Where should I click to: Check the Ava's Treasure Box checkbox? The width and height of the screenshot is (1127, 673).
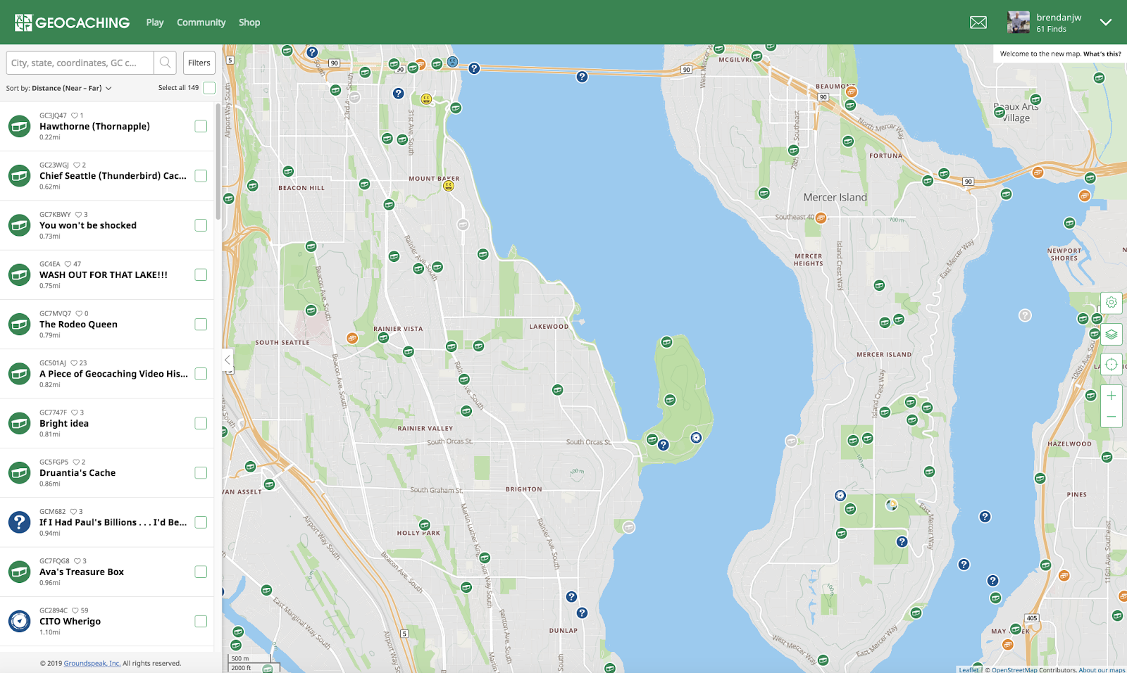point(201,572)
